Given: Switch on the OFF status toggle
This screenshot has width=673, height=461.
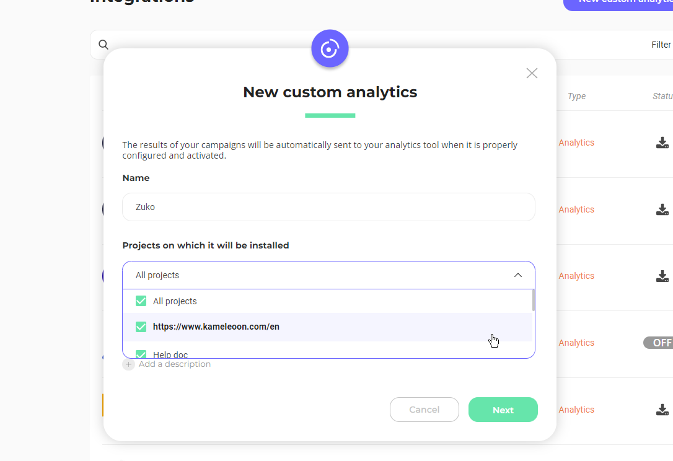Looking at the screenshot, I should (659, 343).
